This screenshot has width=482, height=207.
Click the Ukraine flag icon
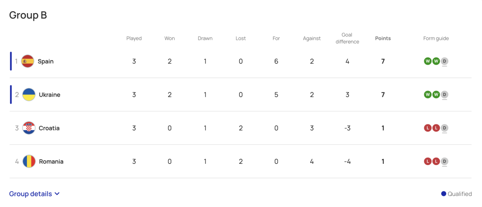pyautogui.click(x=29, y=95)
